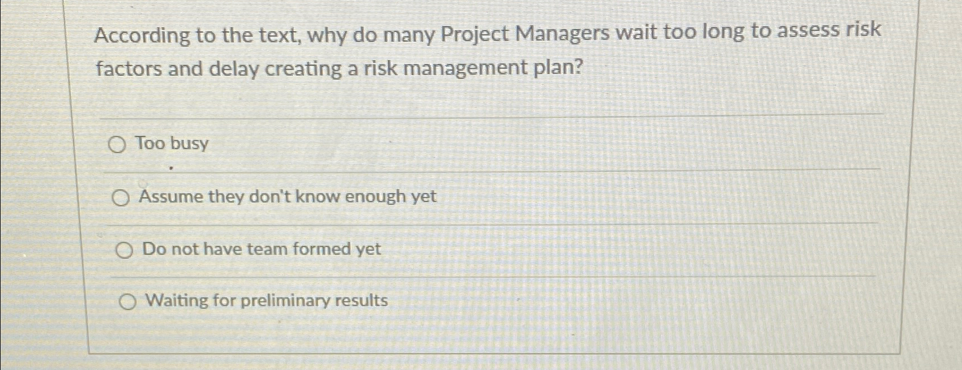Viewport: 962px width, 370px height.
Task: Click the label "Waiting for preliminary results"
Action: point(266,301)
